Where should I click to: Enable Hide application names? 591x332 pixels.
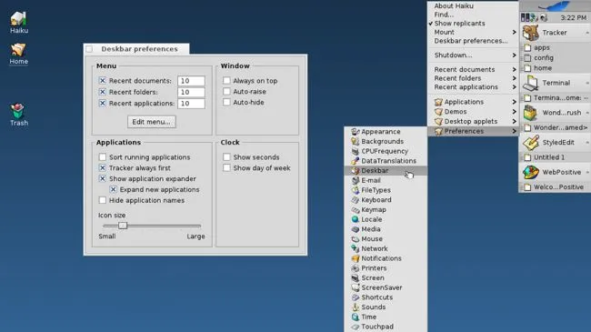pos(103,200)
